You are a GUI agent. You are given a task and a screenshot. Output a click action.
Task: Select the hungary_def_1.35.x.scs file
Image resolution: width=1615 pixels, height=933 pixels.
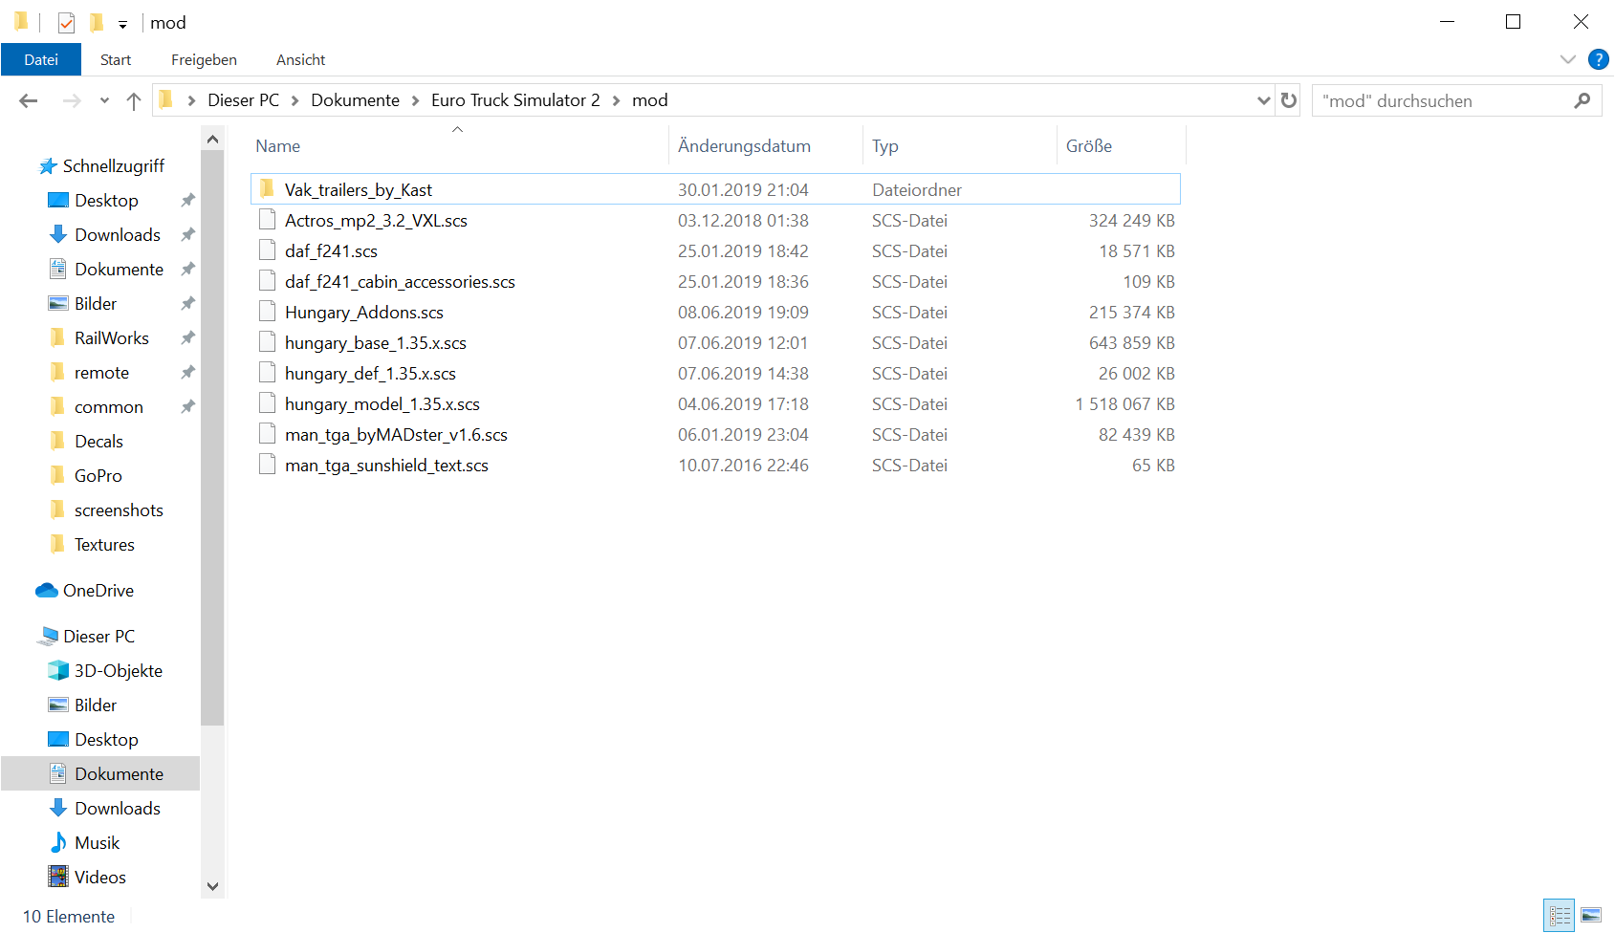click(715, 373)
